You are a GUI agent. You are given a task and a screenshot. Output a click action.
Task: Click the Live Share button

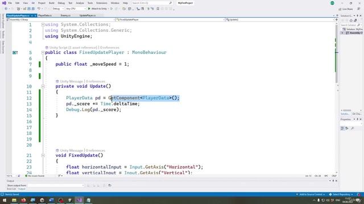(346, 9)
